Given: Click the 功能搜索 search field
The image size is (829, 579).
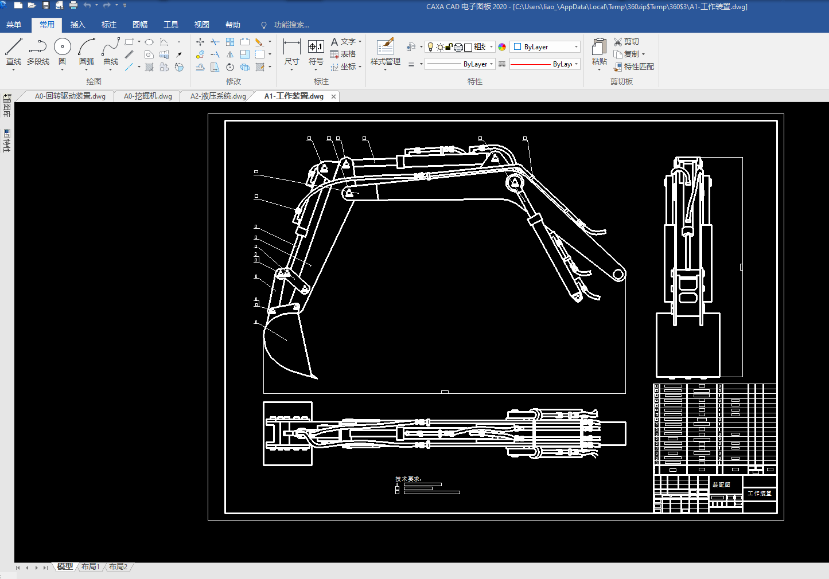Looking at the screenshot, I should [291, 25].
